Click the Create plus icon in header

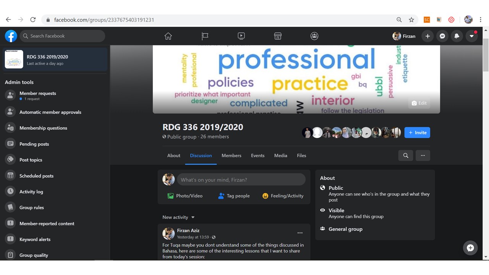click(427, 36)
